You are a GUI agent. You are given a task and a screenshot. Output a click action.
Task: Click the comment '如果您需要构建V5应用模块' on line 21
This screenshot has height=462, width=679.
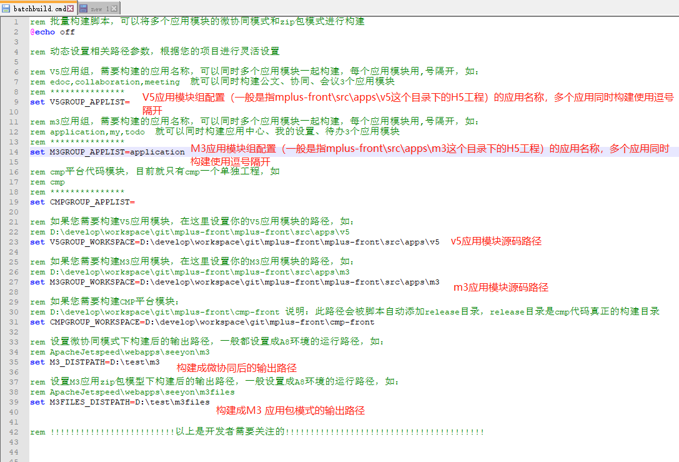(192, 222)
